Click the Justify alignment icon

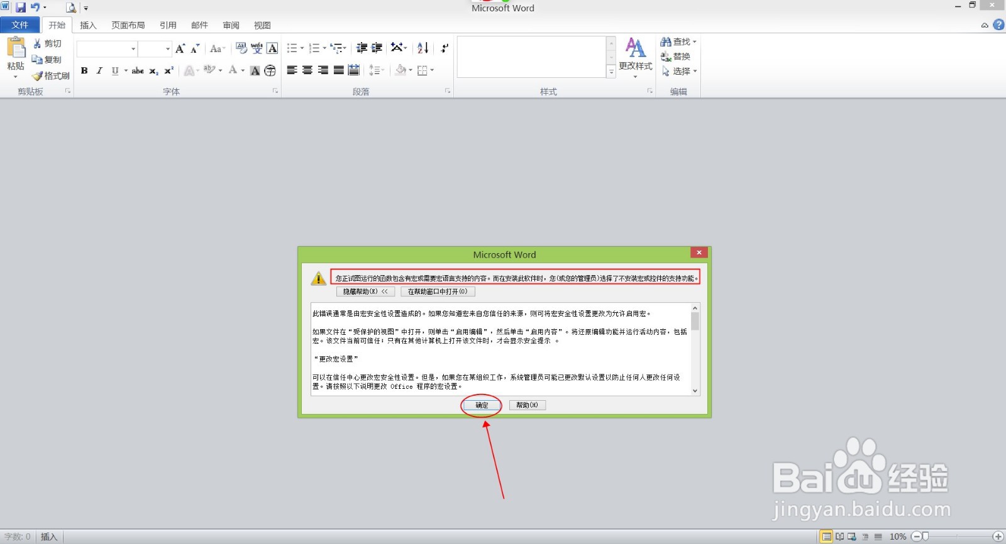coord(338,70)
